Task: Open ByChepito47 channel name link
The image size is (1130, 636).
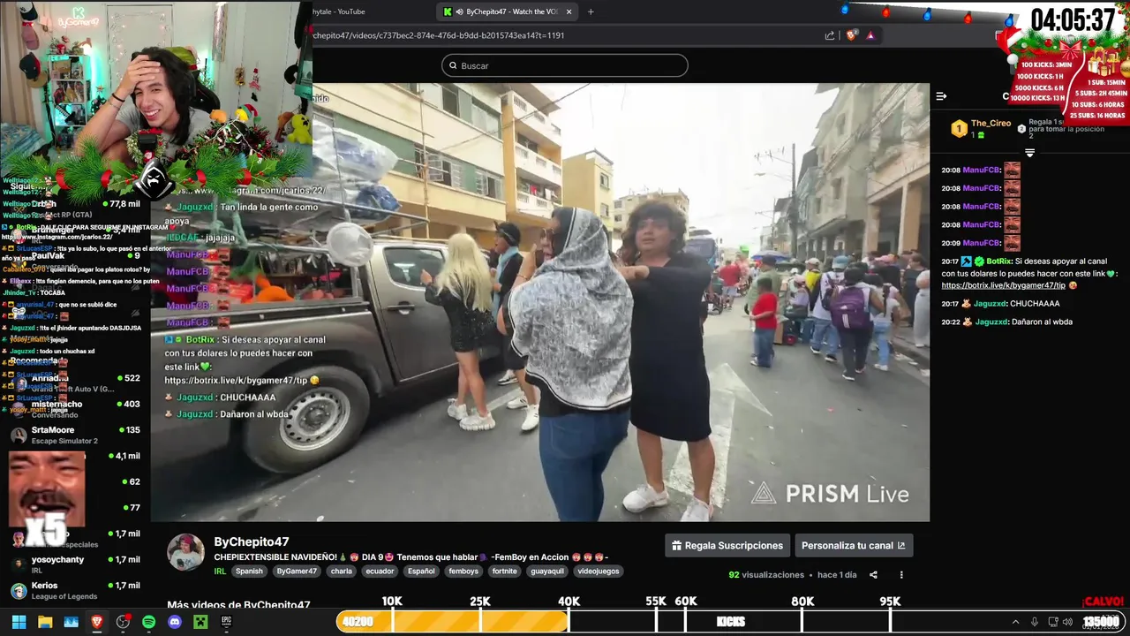Action: pyautogui.click(x=252, y=541)
